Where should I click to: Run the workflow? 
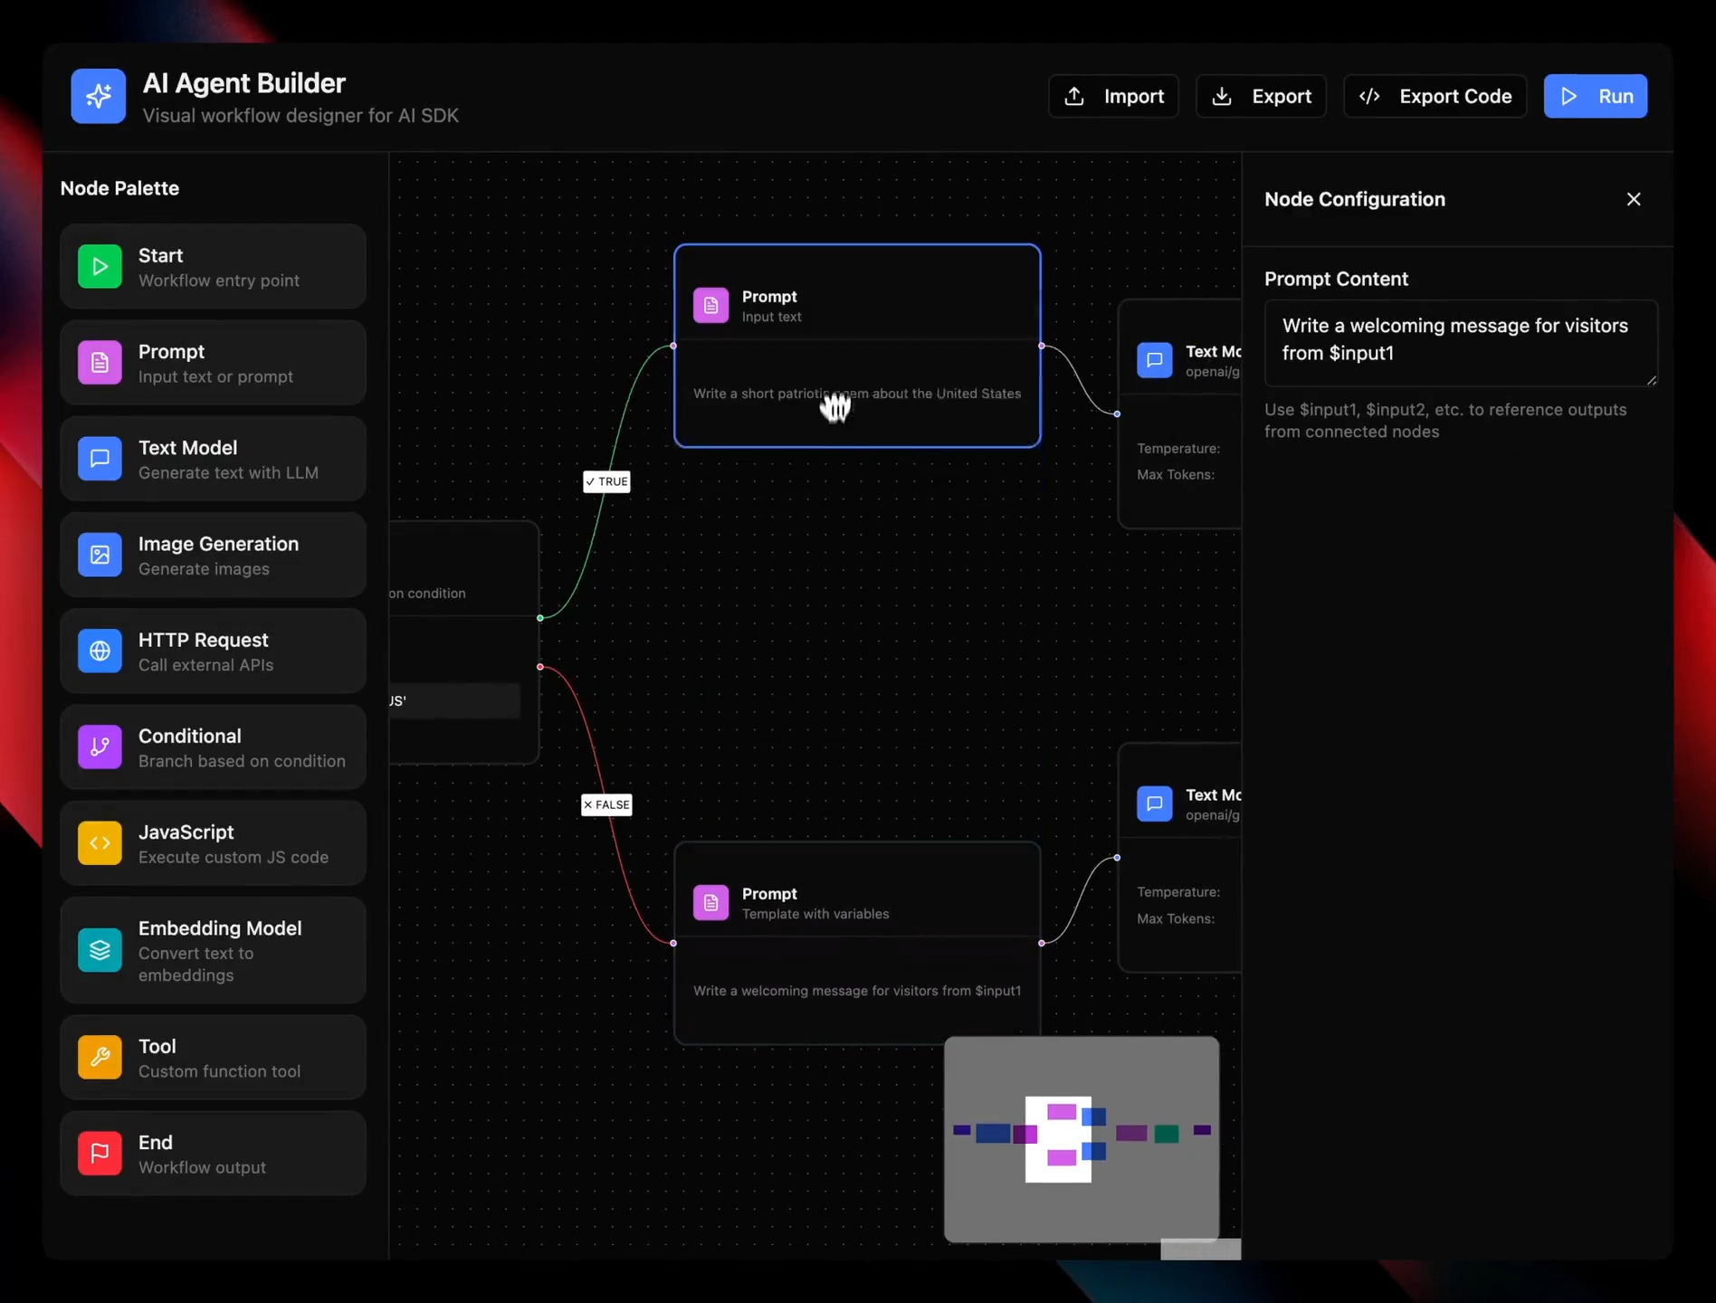[1596, 96]
